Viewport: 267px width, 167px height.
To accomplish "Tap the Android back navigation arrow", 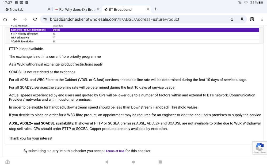I will [106, 162].
